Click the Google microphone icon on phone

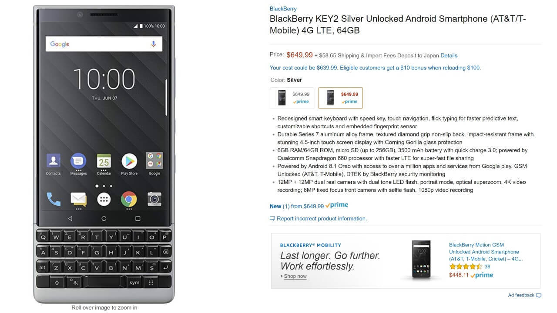tap(153, 44)
